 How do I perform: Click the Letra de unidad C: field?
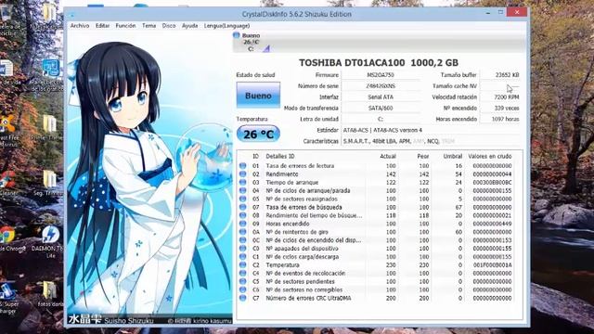point(381,119)
